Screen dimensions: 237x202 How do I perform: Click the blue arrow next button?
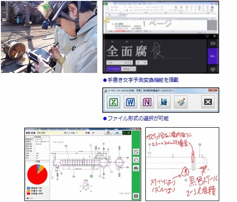(117, 133)
